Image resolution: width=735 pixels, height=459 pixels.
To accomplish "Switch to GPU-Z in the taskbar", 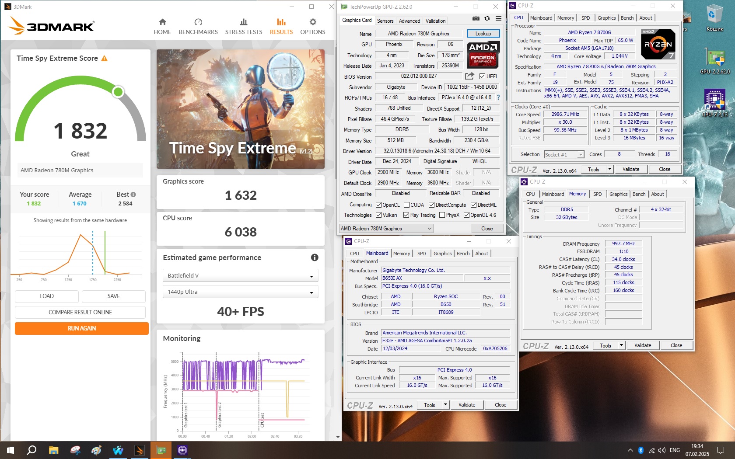I will [161, 450].
